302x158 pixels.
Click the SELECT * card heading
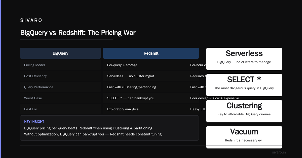[244, 80]
